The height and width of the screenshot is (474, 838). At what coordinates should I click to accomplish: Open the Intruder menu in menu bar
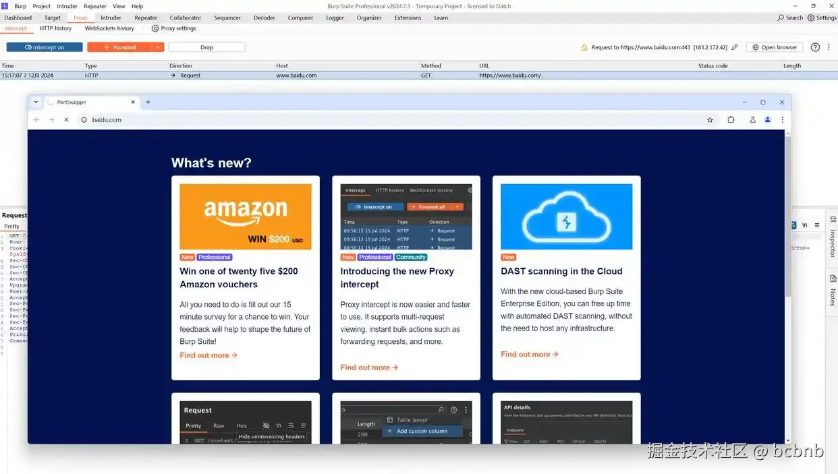click(67, 6)
